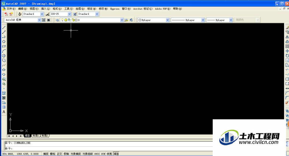Click the Insert Block tool
The image size is (289, 156).
4,79
